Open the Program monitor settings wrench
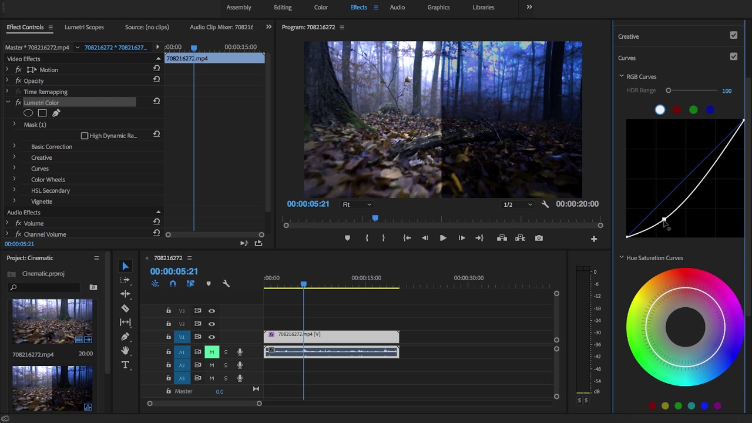 545,204
